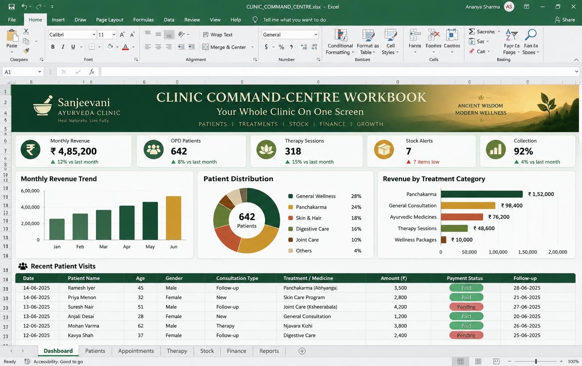The image size is (582, 366).
Task: Expand the formula bar chevron
Action: tap(577, 72)
